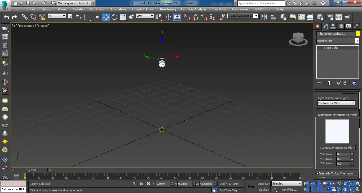
Task: Activate the Select and Move tool
Action: (106, 17)
